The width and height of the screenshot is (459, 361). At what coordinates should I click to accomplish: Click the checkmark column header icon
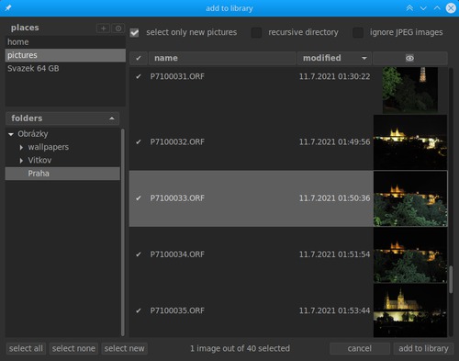tap(139, 58)
